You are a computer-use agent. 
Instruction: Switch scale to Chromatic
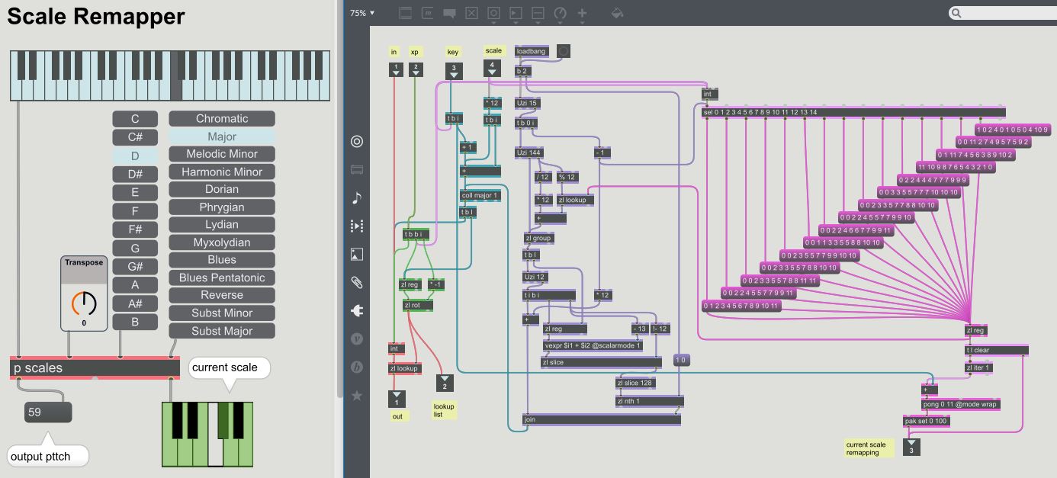click(222, 119)
